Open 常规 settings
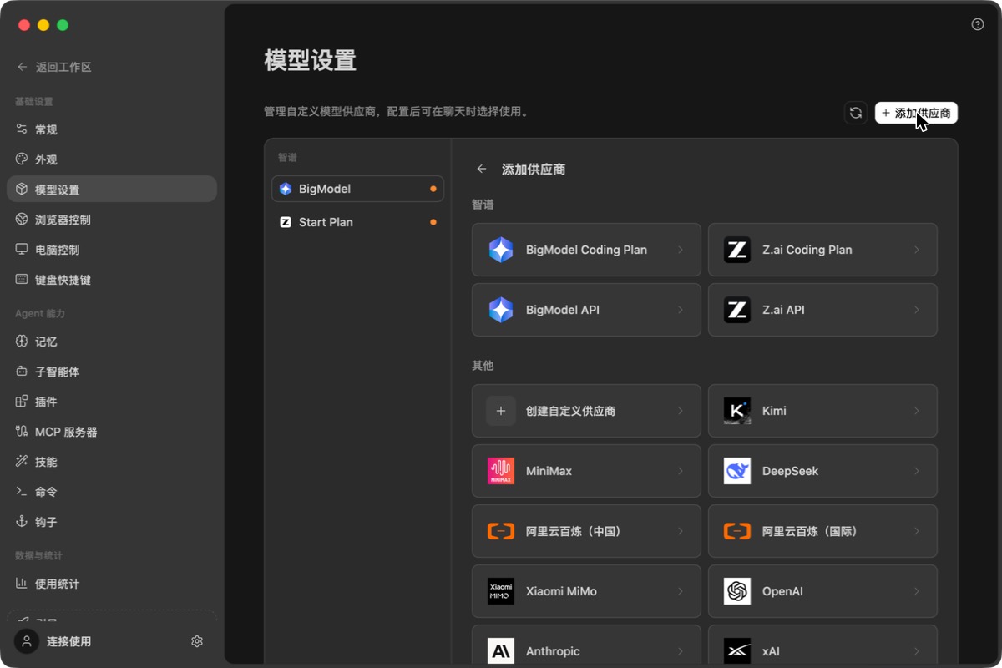The height and width of the screenshot is (668, 1002). coord(112,129)
